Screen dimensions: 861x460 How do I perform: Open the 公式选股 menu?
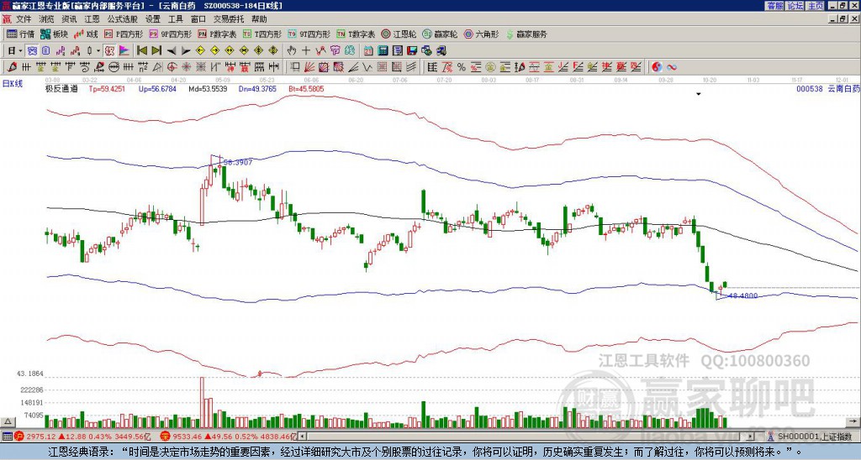click(123, 19)
